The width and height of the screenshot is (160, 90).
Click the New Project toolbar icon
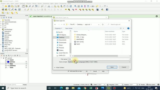(3, 6)
